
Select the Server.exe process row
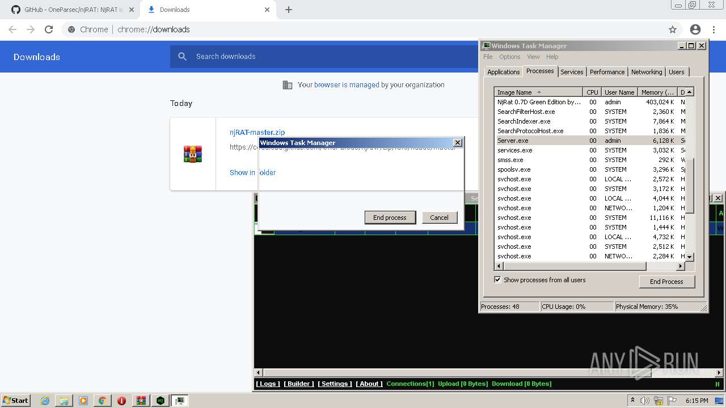[x=590, y=141]
